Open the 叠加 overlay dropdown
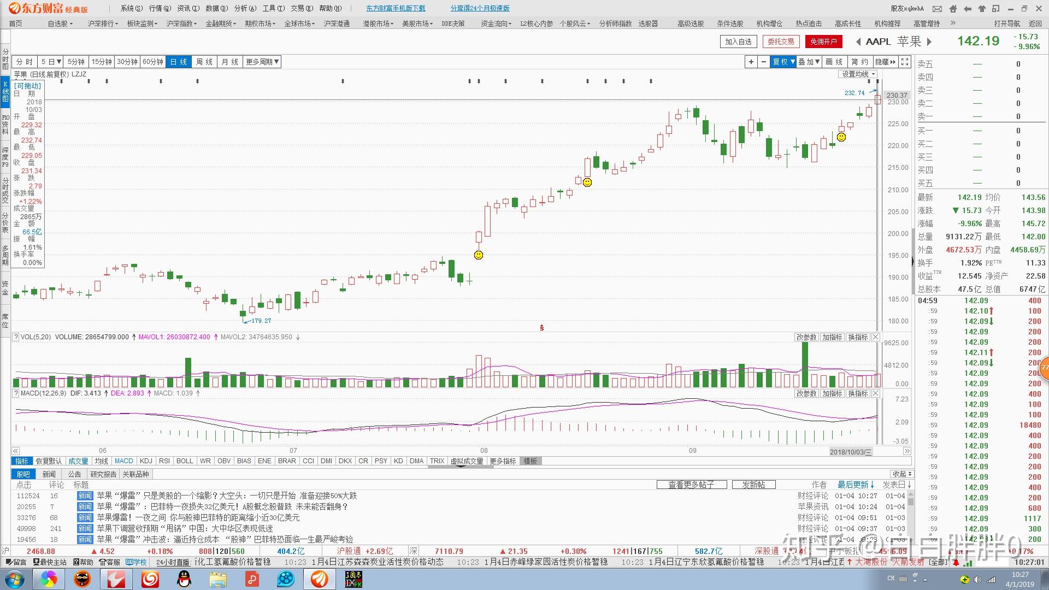The image size is (1049, 590). click(x=809, y=62)
